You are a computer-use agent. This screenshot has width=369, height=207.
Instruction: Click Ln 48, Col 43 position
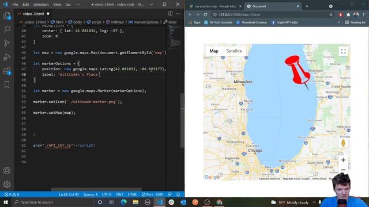point(69,194)
